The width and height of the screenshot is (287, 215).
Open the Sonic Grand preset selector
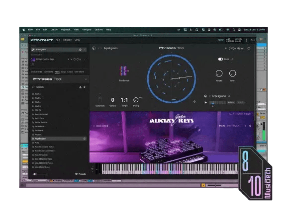102,126
